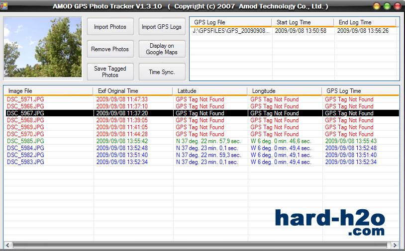Click horizontal scrollbar right arrow
The height and width of the screenshot is (251, 405).
pos(395,245)
